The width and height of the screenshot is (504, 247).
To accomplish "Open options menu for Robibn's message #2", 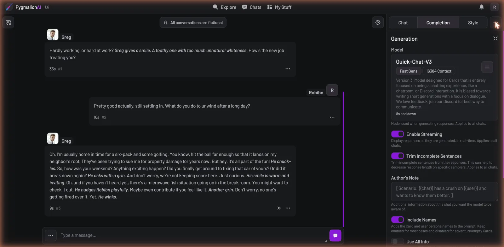I will point(332,117).
